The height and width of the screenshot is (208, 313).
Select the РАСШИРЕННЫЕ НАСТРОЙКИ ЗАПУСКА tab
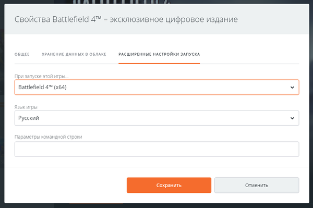pos(159,54)
